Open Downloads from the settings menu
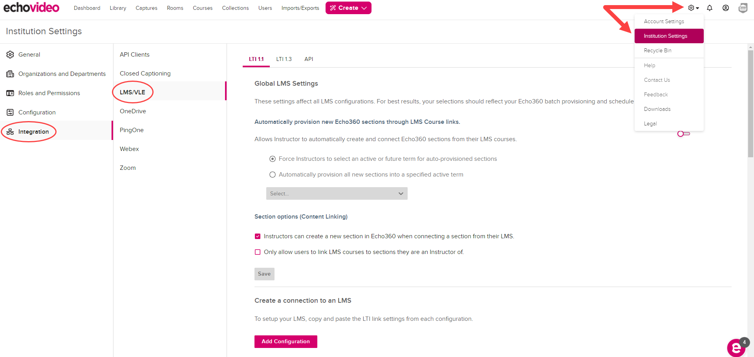This screenshot has width=754, height=357. [669, 109]
